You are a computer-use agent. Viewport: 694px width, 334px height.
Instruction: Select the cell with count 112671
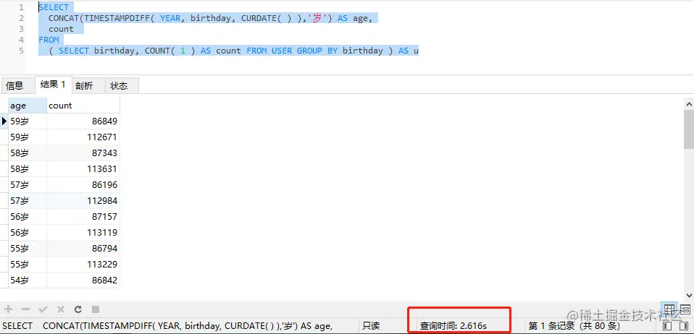(x=83, y=137)
